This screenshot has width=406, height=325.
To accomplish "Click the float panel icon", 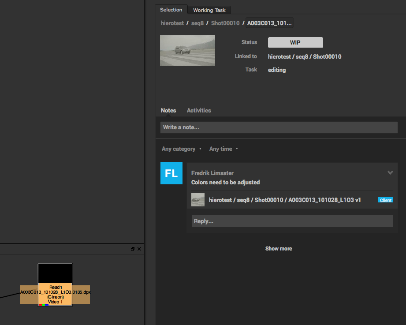I will [133, 249].
